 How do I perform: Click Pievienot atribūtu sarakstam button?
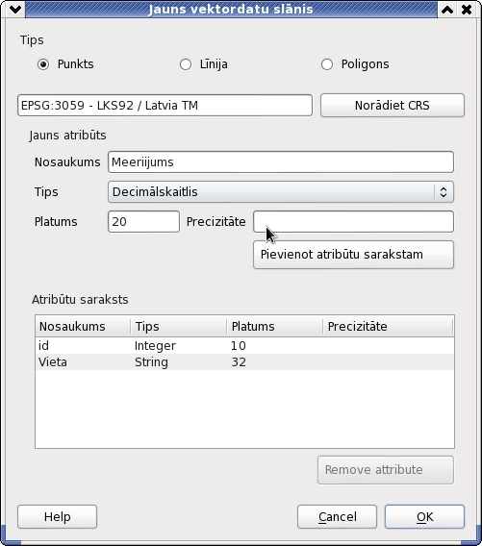tap(353, 255)
